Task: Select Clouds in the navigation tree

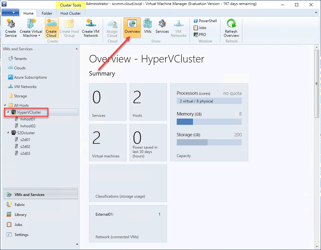Action: tap(20, 68)
